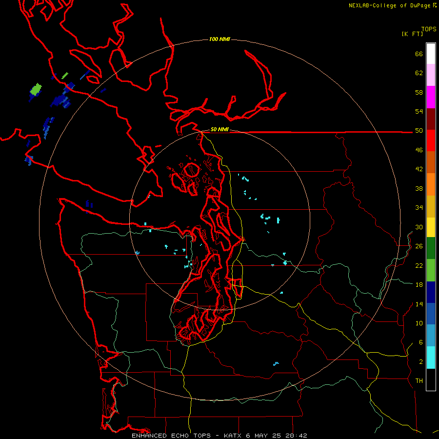This screenshot has width=439, height=439.
Task: Click the medium blue legend swatch near 10
Action: (x=431, y=314)
